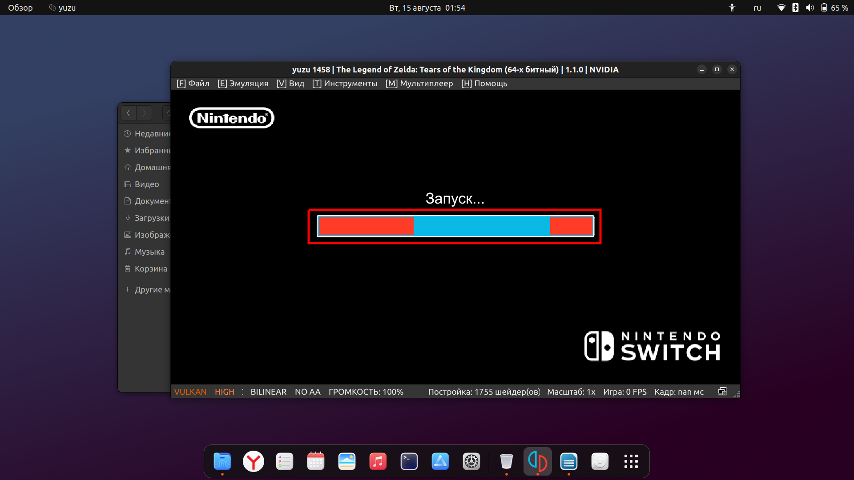Click the shader loading progress bar

(x=455, y=226)
